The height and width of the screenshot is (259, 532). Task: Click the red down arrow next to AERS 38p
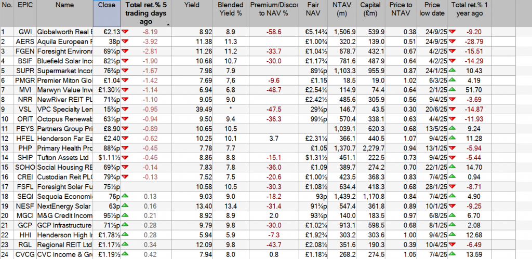[125, 42]
